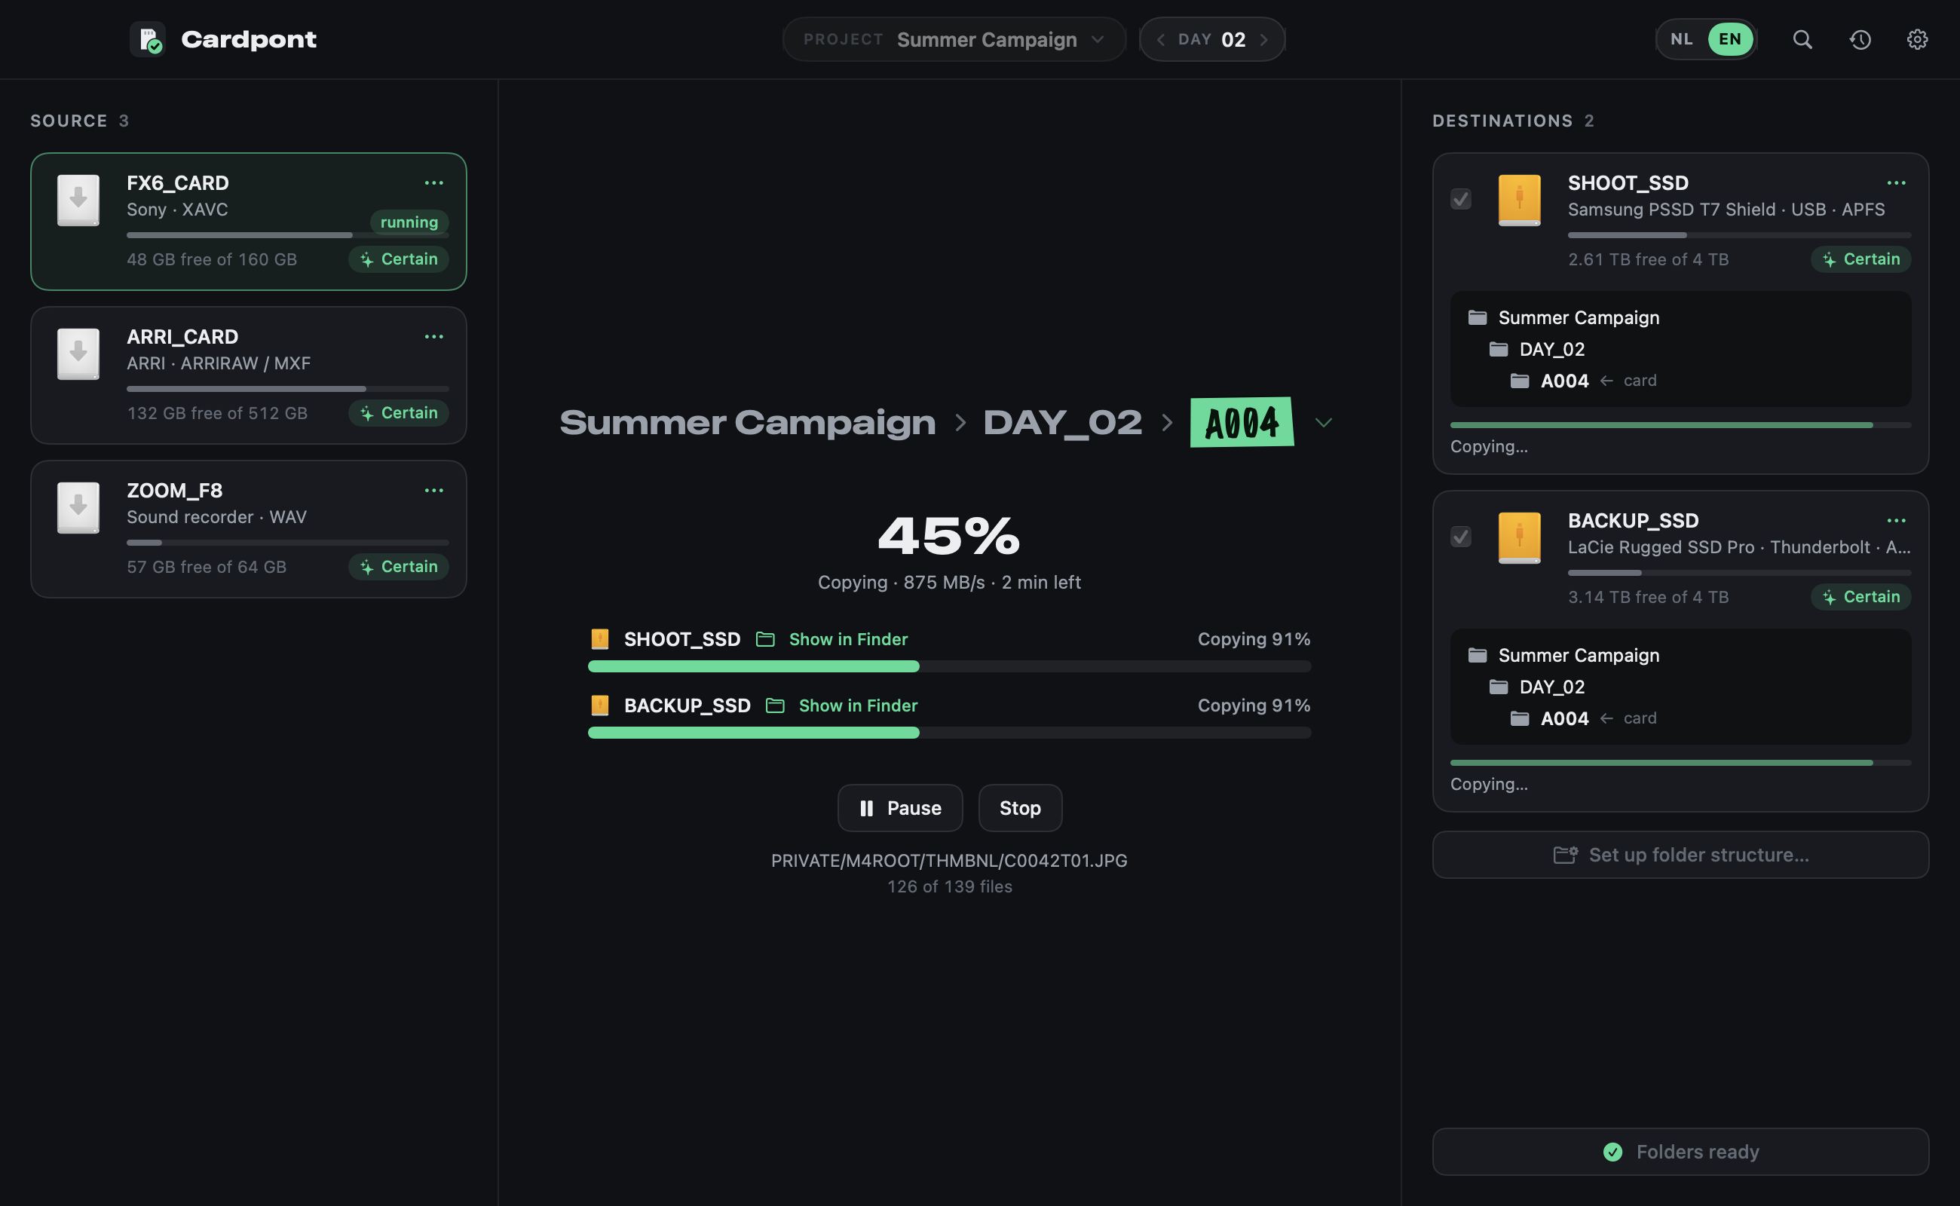Select DAY_02 folder under BACKUP_SSD
Viewport: 1960px width, 1206px height.
coord(1536,687)
